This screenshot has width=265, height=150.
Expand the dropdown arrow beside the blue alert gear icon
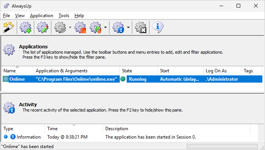[128, 27]
